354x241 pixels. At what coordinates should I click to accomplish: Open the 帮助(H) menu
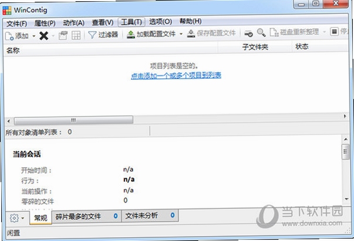click(x=190, y=21)
